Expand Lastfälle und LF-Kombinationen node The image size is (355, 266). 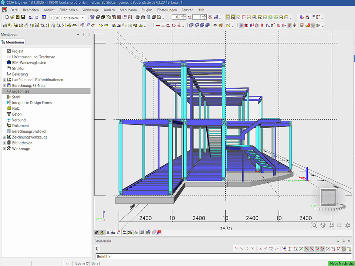pyautogui.click(x=4, y=80)
